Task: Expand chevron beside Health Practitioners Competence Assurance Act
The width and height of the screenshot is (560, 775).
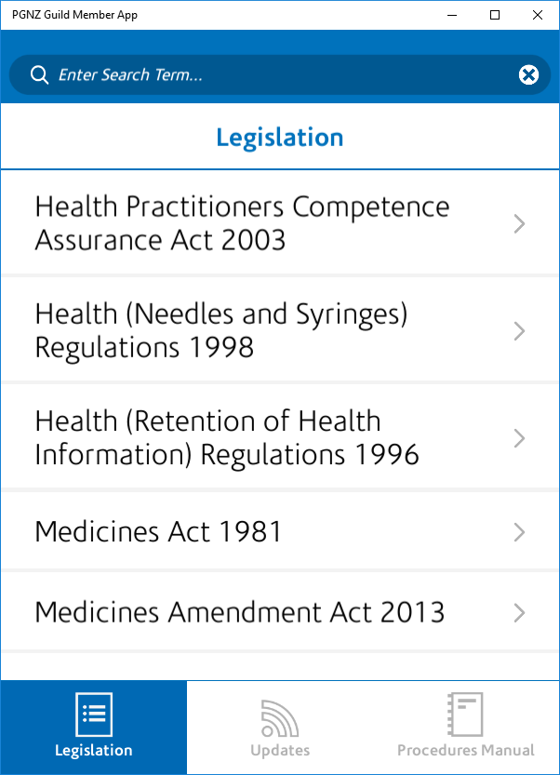Action: click(520, 223)
